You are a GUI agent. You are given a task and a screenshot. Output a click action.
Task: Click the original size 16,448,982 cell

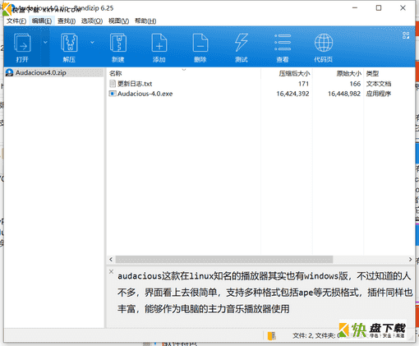pos(344,94)
